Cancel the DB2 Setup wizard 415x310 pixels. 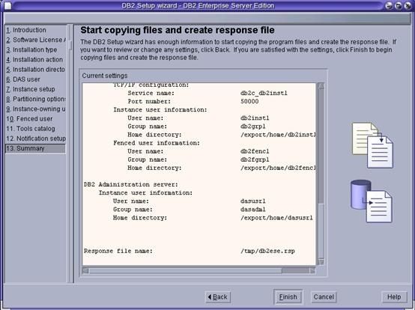tap(324, 297)
